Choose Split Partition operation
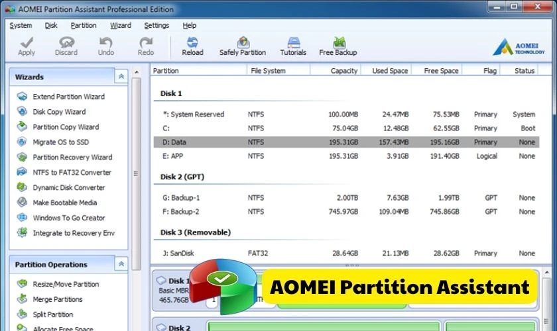 tap(53, 314)
